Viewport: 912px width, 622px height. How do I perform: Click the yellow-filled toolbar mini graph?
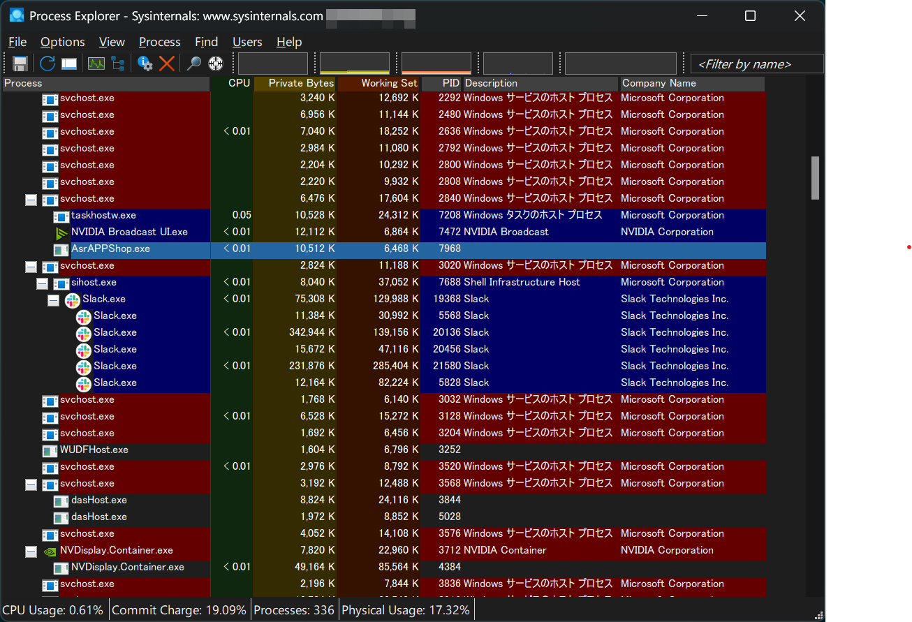click(x=355, y=64)
